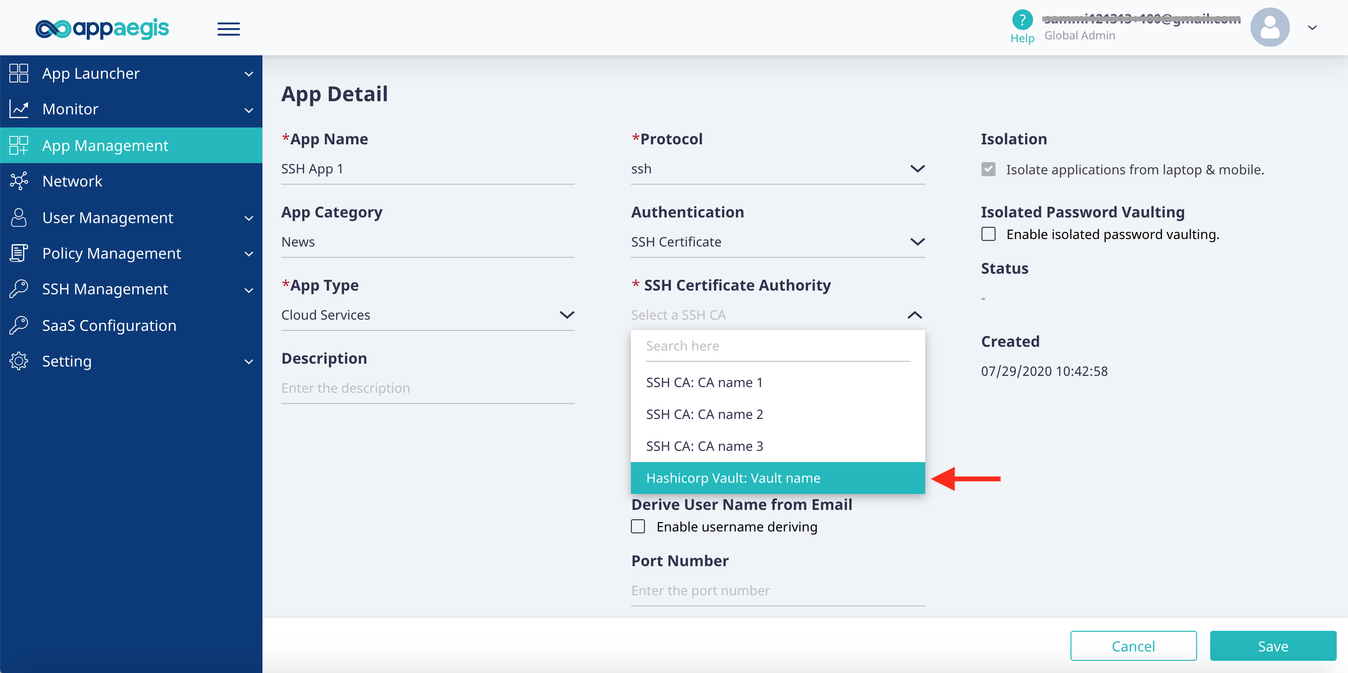Screen dimensions: 1348x673
Task: Click the SaaS Configuration key icon
Action: pos(19,325)
